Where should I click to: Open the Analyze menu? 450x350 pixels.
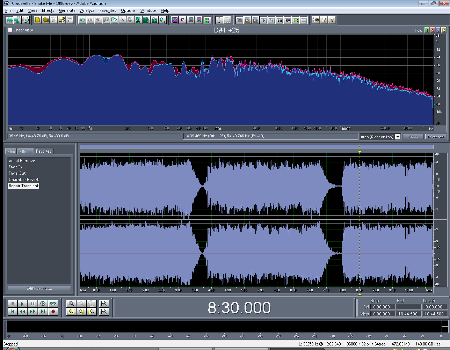pyautogui.click(x=87, y=10)
